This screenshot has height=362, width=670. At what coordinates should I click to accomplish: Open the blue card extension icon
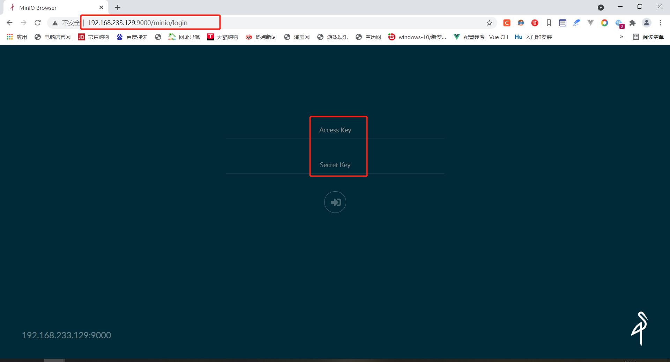pyautogui.click(x=563, y=23)
